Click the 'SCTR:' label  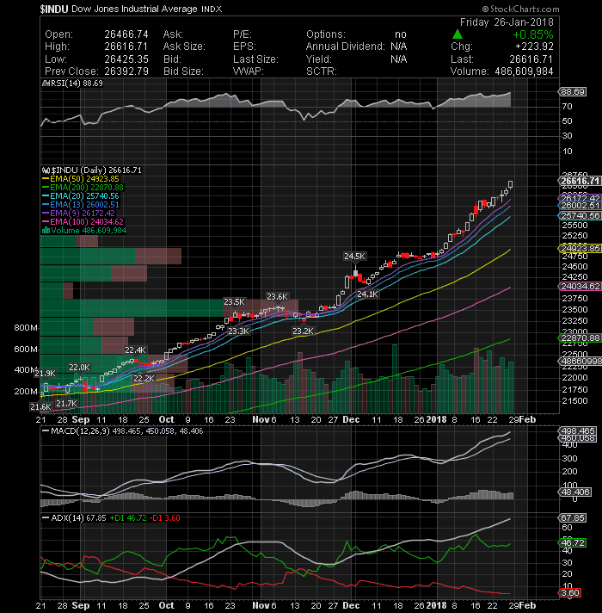coord(322,71)
